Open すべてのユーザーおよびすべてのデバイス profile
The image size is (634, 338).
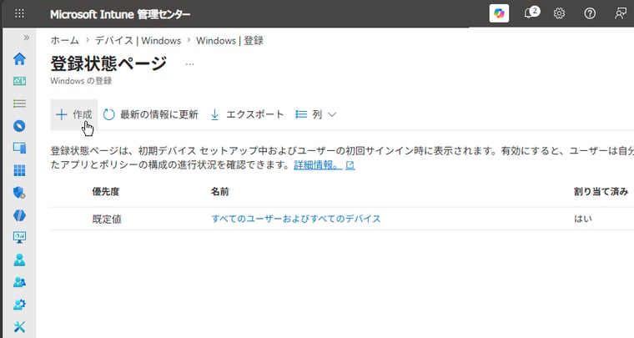[x=296, y=219]
